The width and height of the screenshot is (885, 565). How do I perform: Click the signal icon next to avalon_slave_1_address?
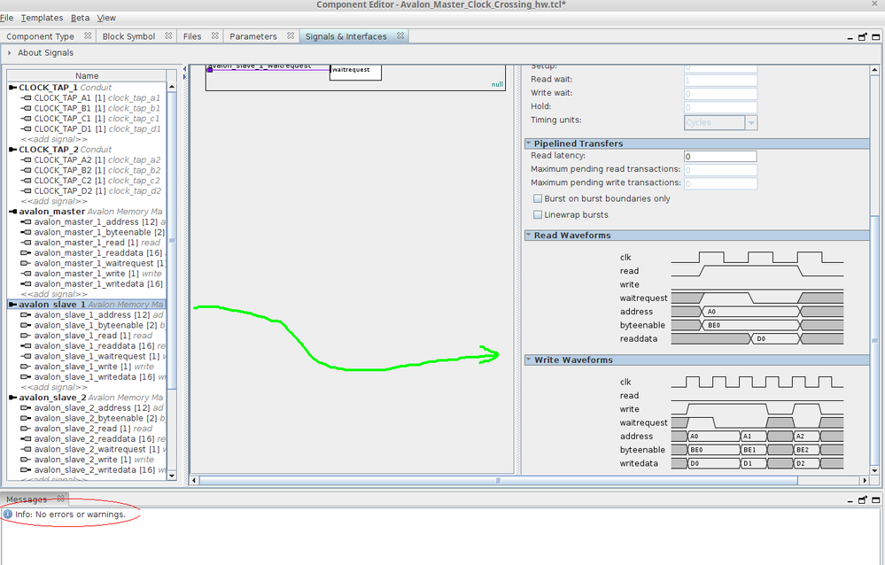(27, 315)
